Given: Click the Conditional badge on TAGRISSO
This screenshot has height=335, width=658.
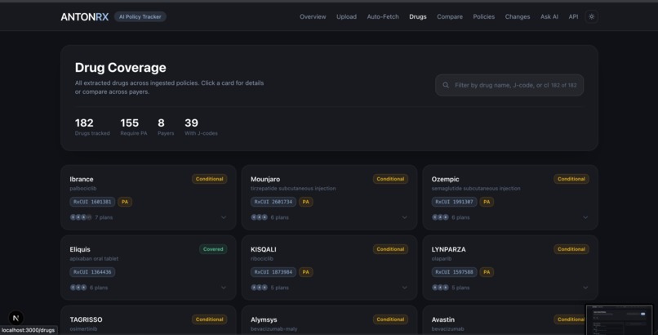Looking at the screenshot, I should click(210, 319).
